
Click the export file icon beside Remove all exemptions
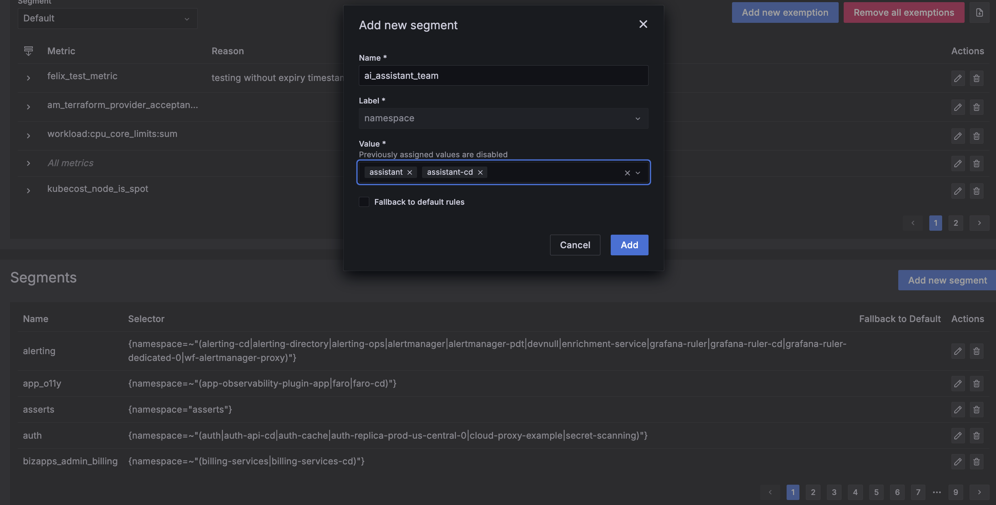(x=979, y=12)
